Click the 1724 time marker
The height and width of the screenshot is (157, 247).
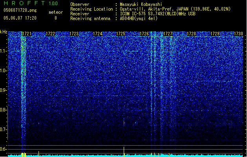(x=97, y=34)
